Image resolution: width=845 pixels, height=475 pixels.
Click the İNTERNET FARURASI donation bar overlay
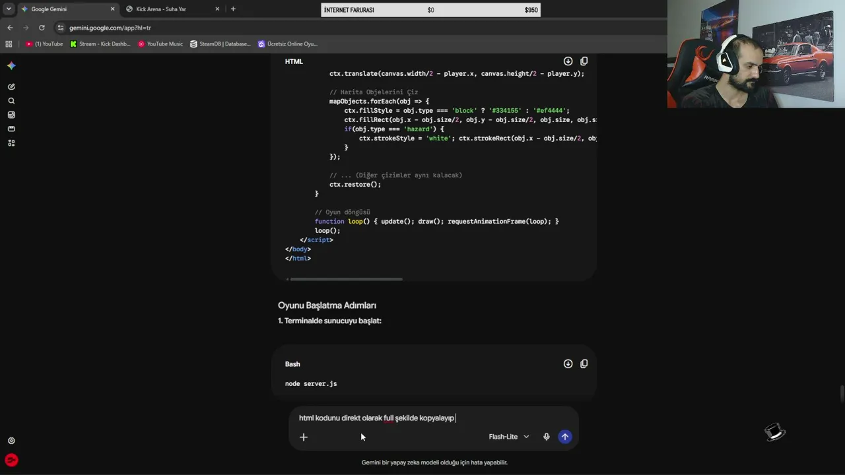click(x=430, y=10)
